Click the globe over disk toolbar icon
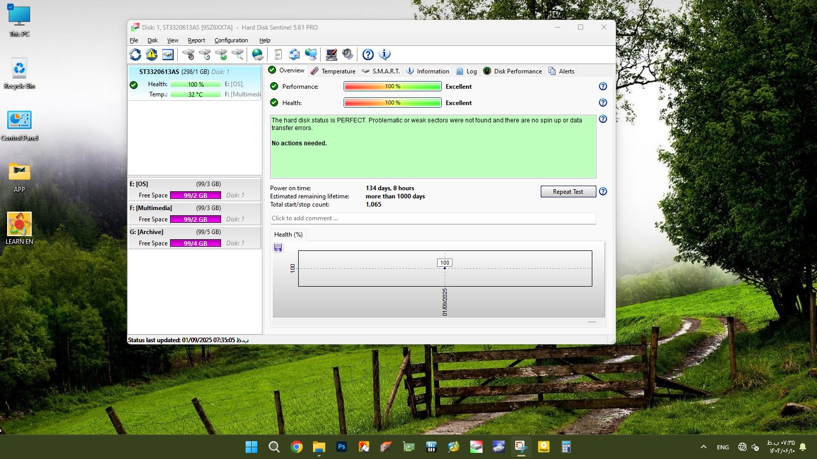Viewport: 817px width, 459px height. pos(258,55)
